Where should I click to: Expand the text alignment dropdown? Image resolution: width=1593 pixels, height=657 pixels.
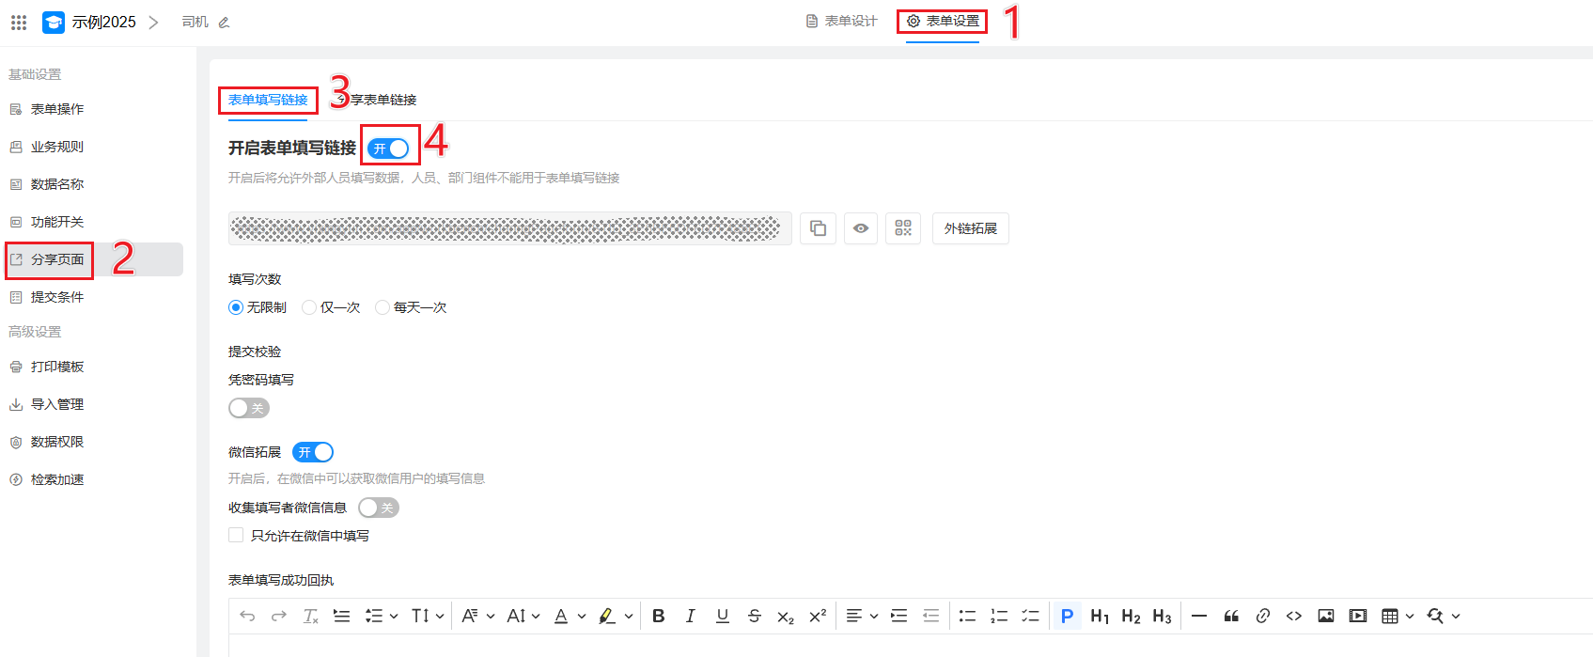pyautogui.click(x=873, y=617)
